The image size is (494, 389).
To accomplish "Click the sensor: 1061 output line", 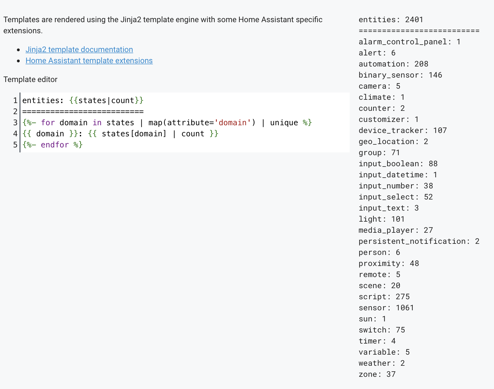I will tap(386, 308).
